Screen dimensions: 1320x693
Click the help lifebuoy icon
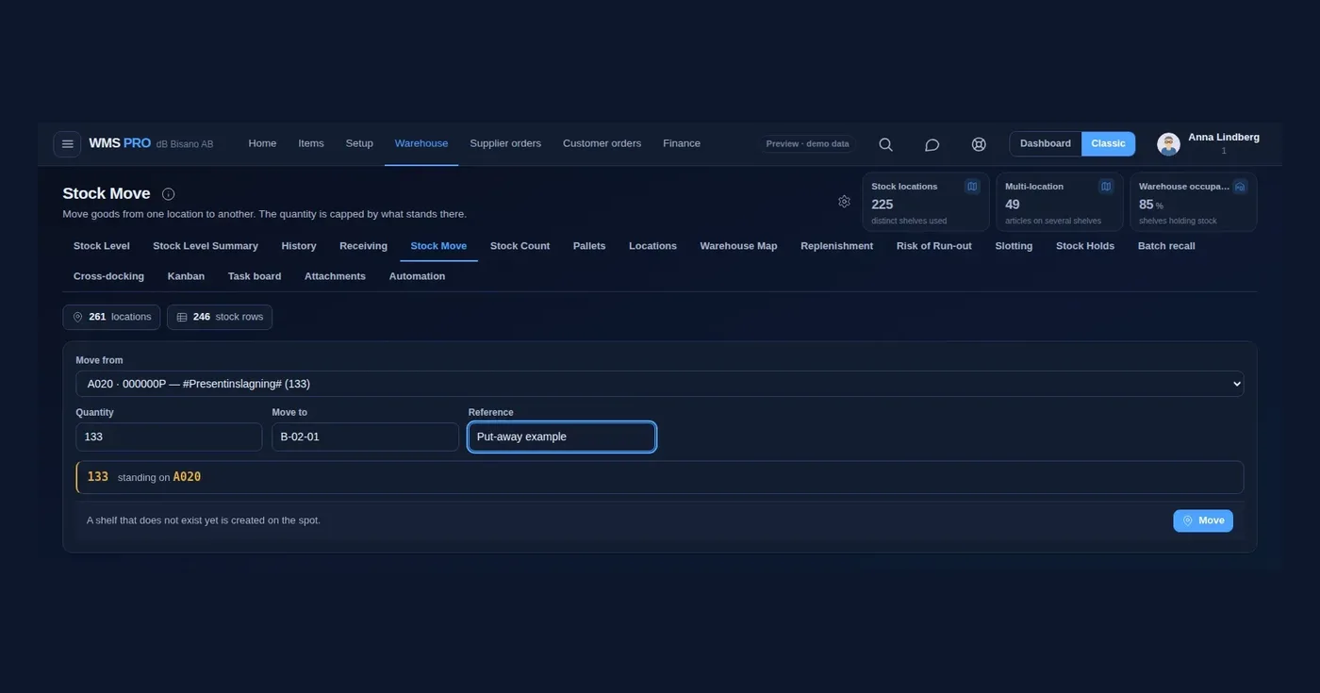click(979, 144)
